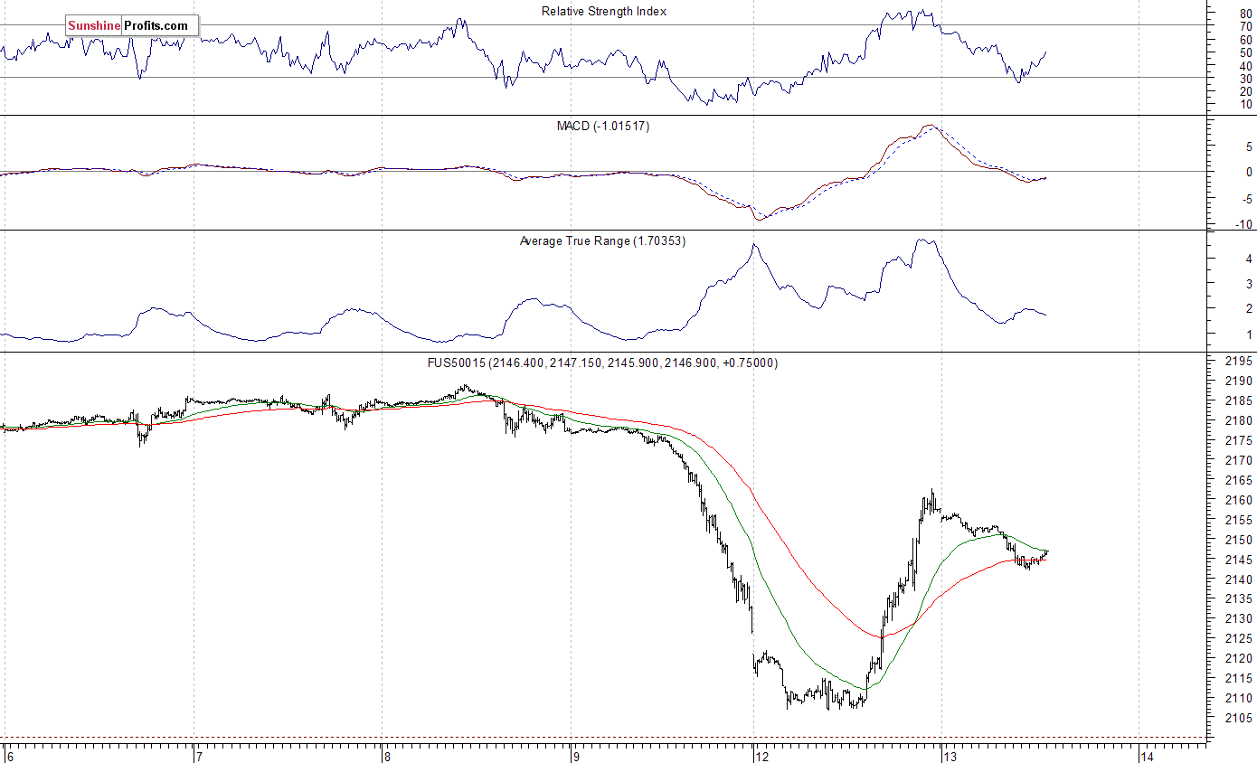
Task: Click the ATR 3 scale label
Action: [x=1250, y=284]
